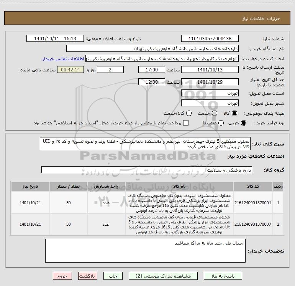Click the quantity 50 in row 2

click(68, 224)
